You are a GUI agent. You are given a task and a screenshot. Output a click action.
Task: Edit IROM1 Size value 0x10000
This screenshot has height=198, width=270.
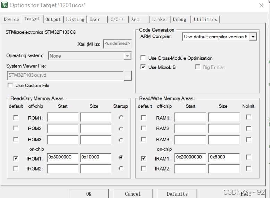(x=96, y=158)
